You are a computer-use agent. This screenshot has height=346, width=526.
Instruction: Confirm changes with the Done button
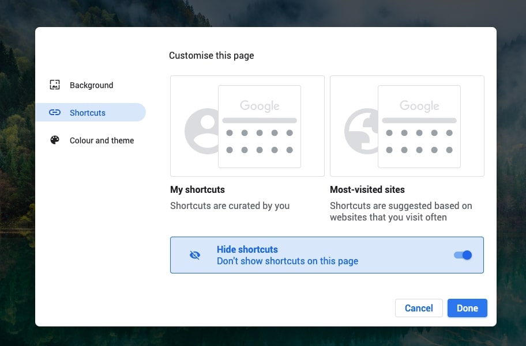click(467, 308)
